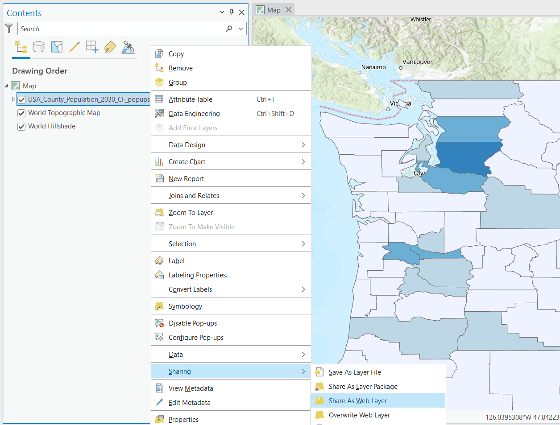Close the Map view tab

(x=288, y=10)
